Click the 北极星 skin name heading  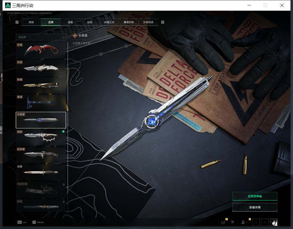point(83,35)
